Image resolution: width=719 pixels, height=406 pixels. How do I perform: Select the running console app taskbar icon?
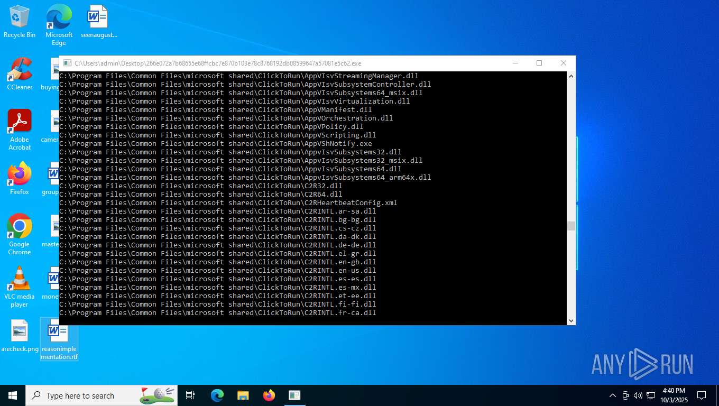pyautogui.click(x=294, y=395)
